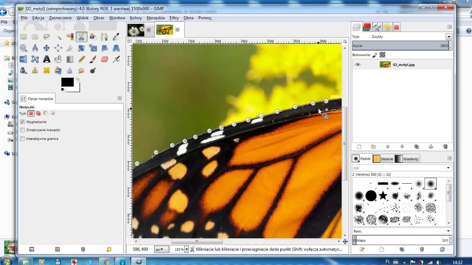
Task: Choose the replace selection mode button
Action: point(31,113)
